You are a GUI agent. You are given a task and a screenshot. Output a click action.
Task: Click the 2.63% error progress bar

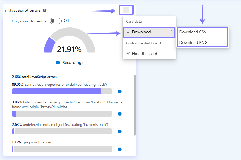pos(62,131)
